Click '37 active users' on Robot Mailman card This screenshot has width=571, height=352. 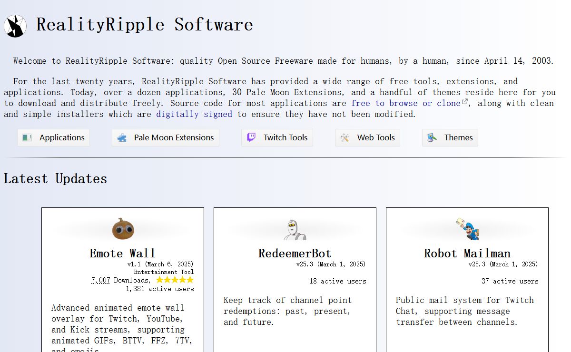click(x=510, y=281)
